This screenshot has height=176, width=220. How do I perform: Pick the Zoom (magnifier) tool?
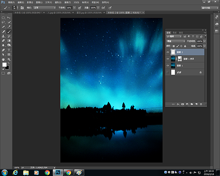9,59
